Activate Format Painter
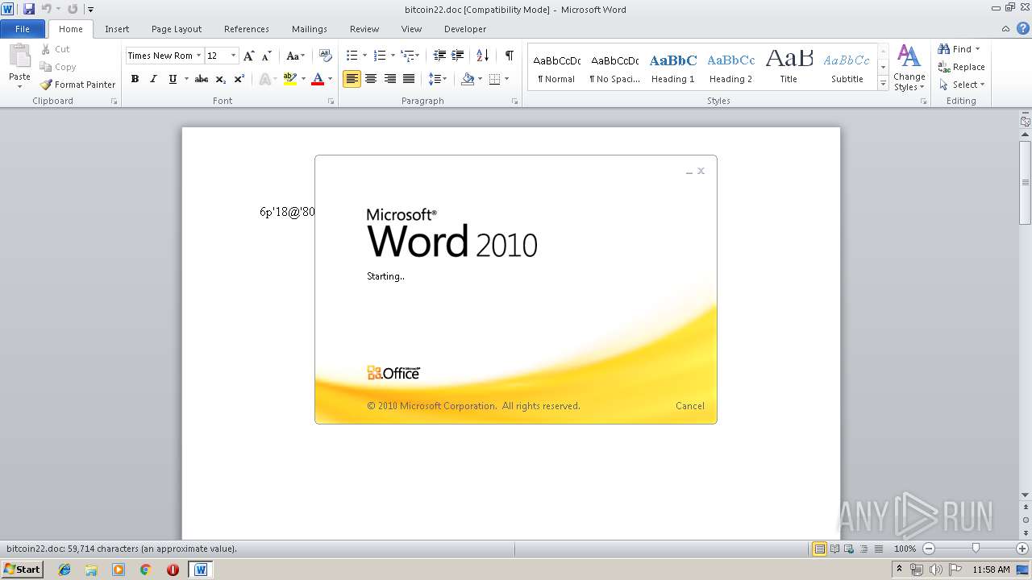Screen dimensions: 1032x580 tap(78, 85)
